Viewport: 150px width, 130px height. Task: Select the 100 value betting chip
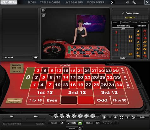[93, 116]
